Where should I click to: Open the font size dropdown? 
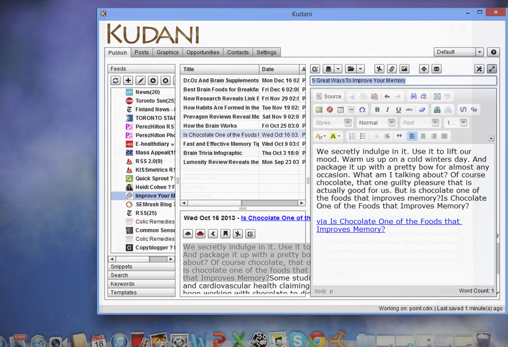tap(456, 123)
